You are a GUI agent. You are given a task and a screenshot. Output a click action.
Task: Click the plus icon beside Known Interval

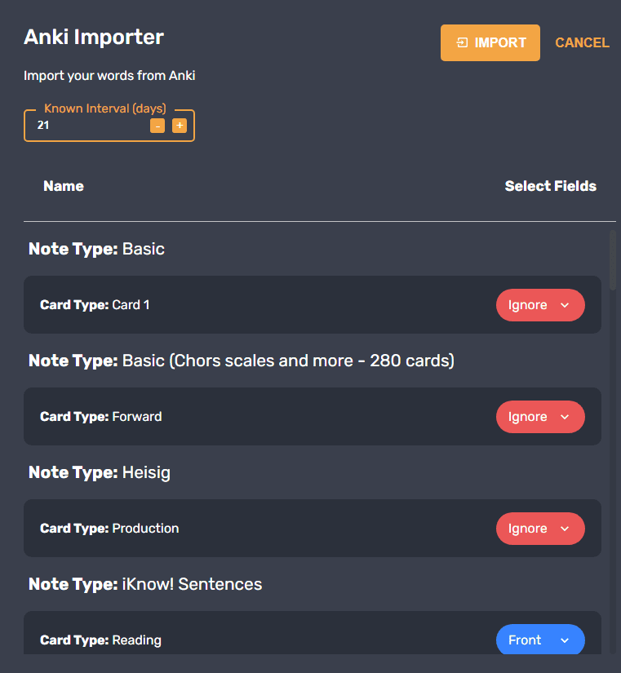point(180,126)
